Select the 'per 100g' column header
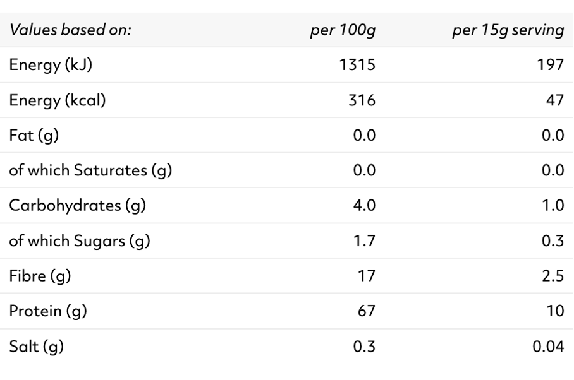 343,30
